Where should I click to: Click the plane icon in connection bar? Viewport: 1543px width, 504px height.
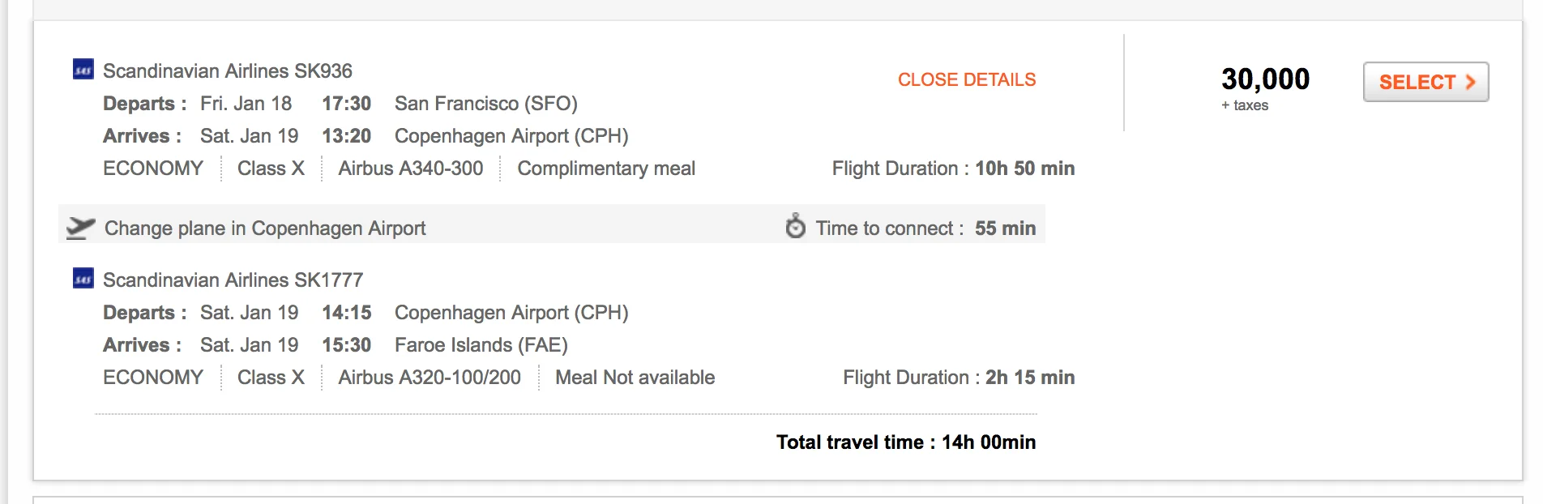tap(80, 228)
